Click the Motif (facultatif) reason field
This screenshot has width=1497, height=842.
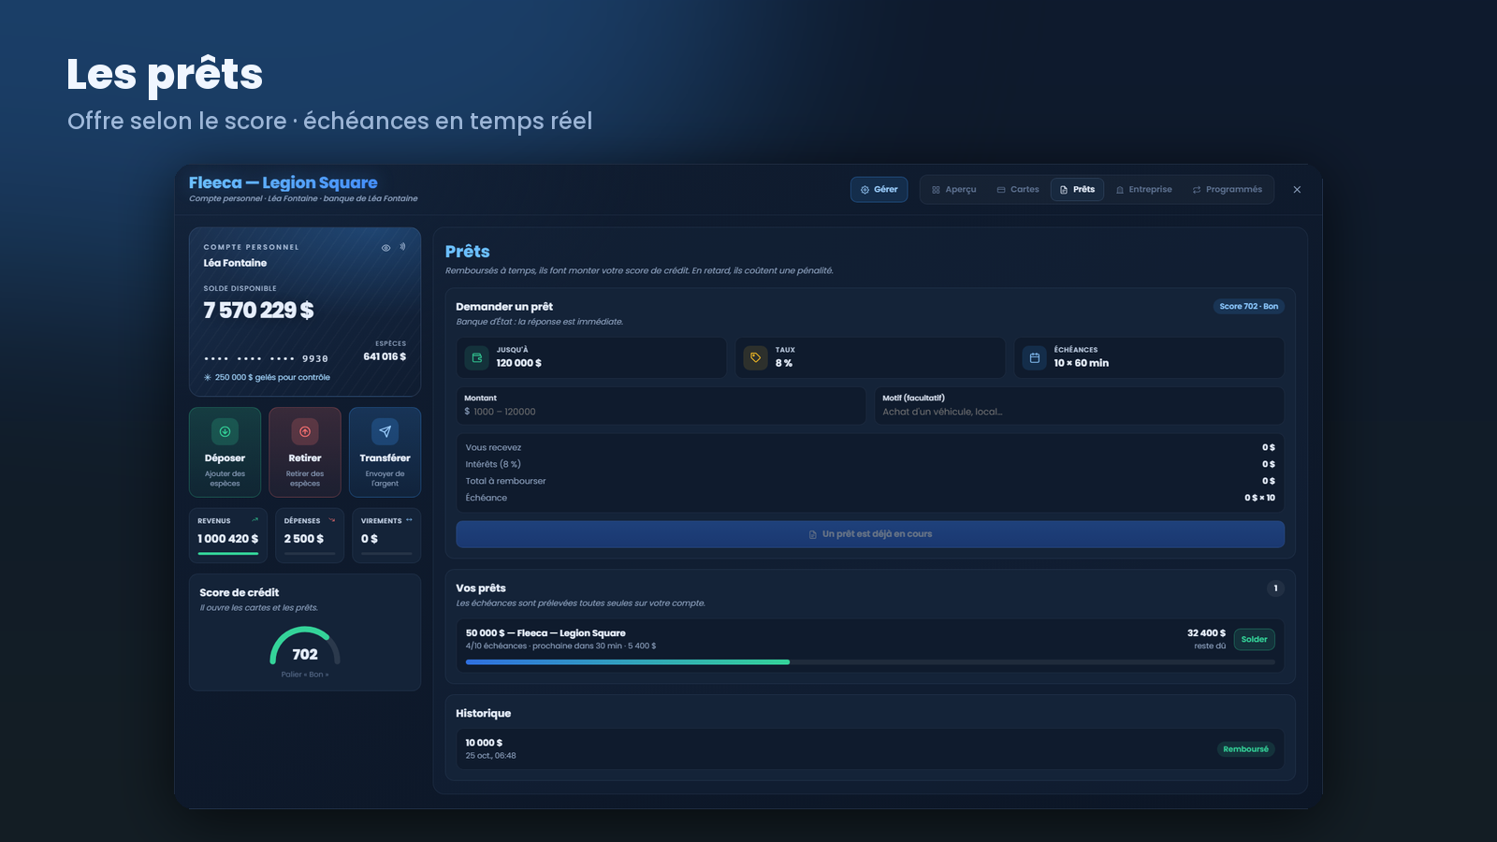1079,405
